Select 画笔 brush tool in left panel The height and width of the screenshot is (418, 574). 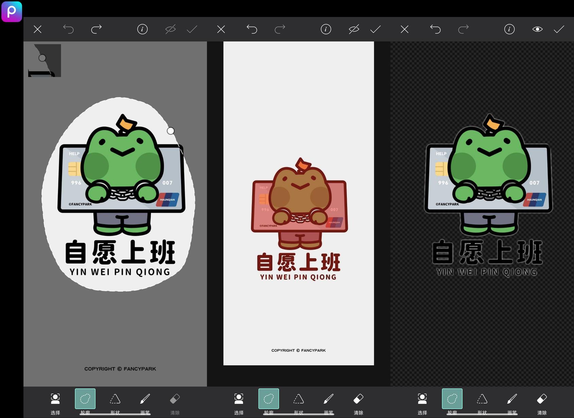145,403
